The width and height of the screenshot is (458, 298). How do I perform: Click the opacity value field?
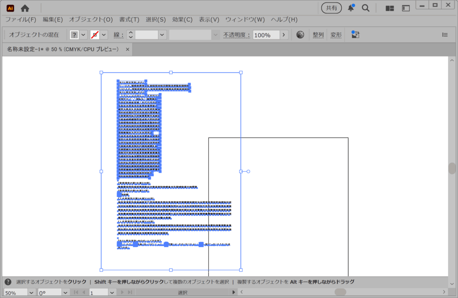[266, 35]
